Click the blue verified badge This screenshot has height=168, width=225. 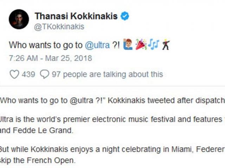coord(125,16)
